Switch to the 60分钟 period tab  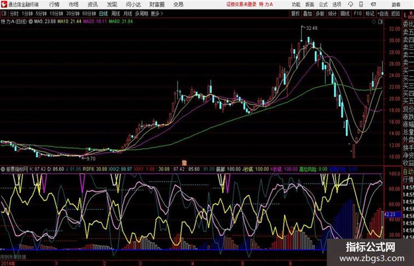(x=89, y=14)
